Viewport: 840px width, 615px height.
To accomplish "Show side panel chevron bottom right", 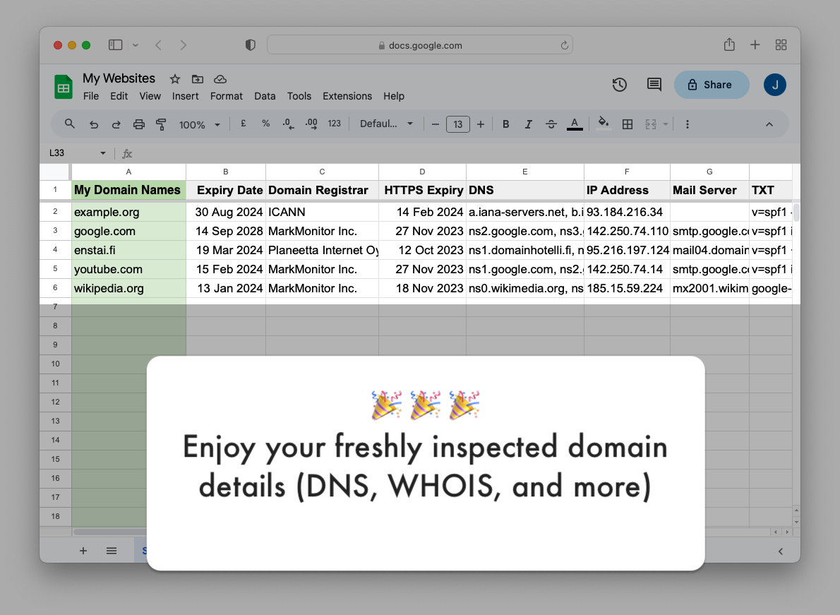I will click(x=781, y=551).
